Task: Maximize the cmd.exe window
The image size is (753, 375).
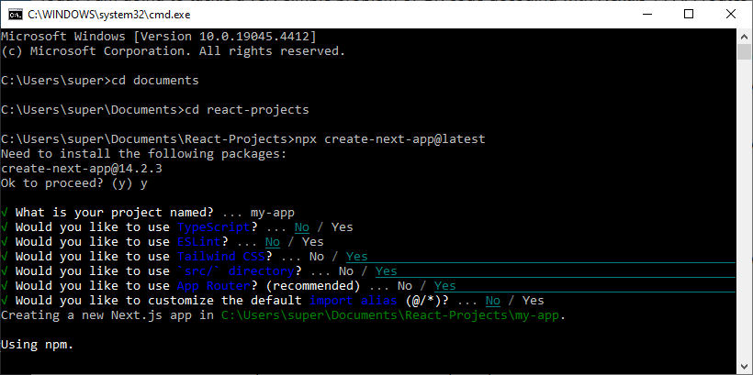Action: point(689,15)
